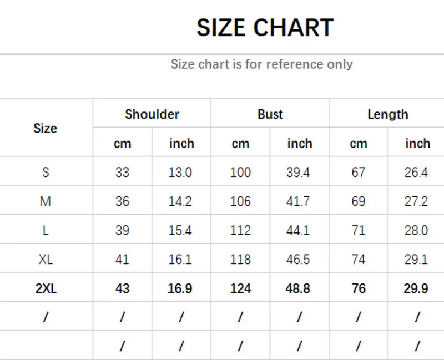The image size is (444, 360).
Task: Click the 41.7 inch bust value
Action: pos(298,201)
